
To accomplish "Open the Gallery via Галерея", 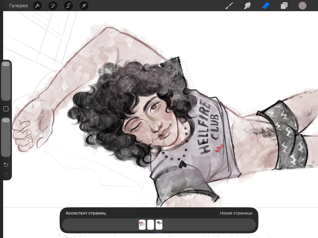I will [19, 6].
